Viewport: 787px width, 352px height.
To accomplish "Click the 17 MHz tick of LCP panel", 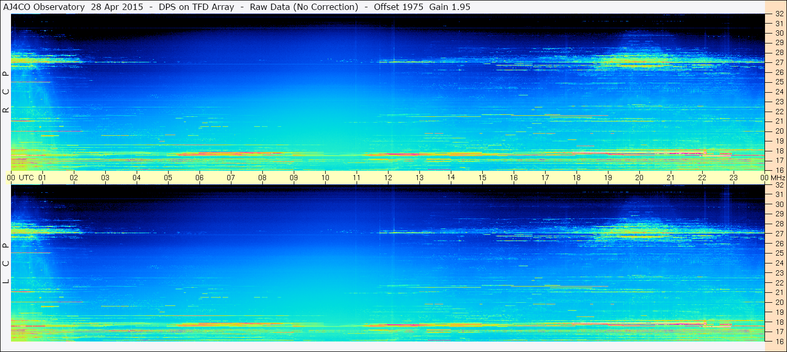I will [x=779, y=332].
